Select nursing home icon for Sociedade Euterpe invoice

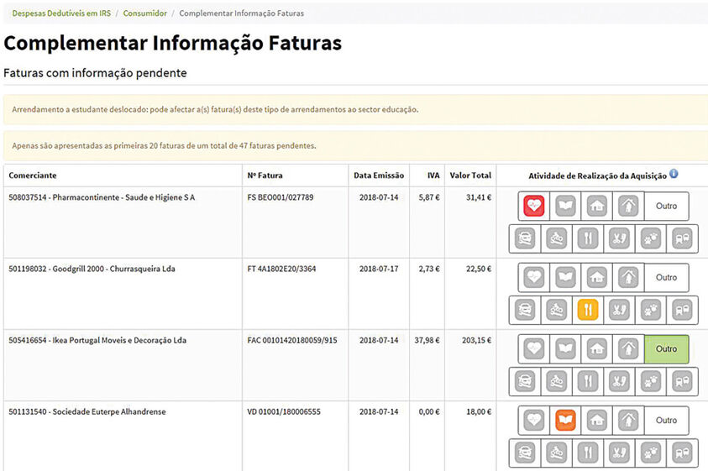tap(628, 420)
